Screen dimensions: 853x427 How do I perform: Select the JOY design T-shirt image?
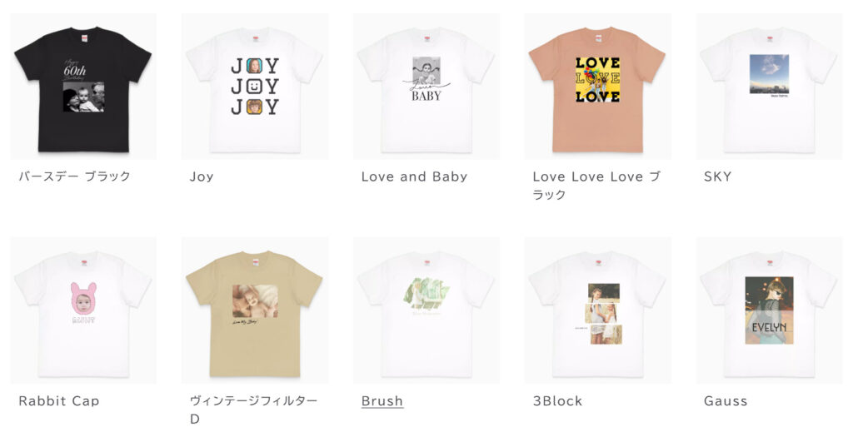pyautogui.click(x=255, y=87)
